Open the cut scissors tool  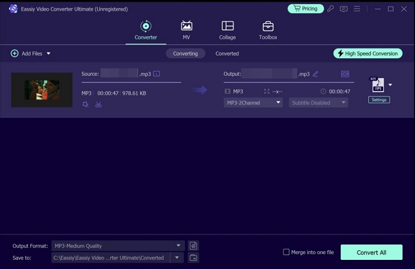(98, 104)
